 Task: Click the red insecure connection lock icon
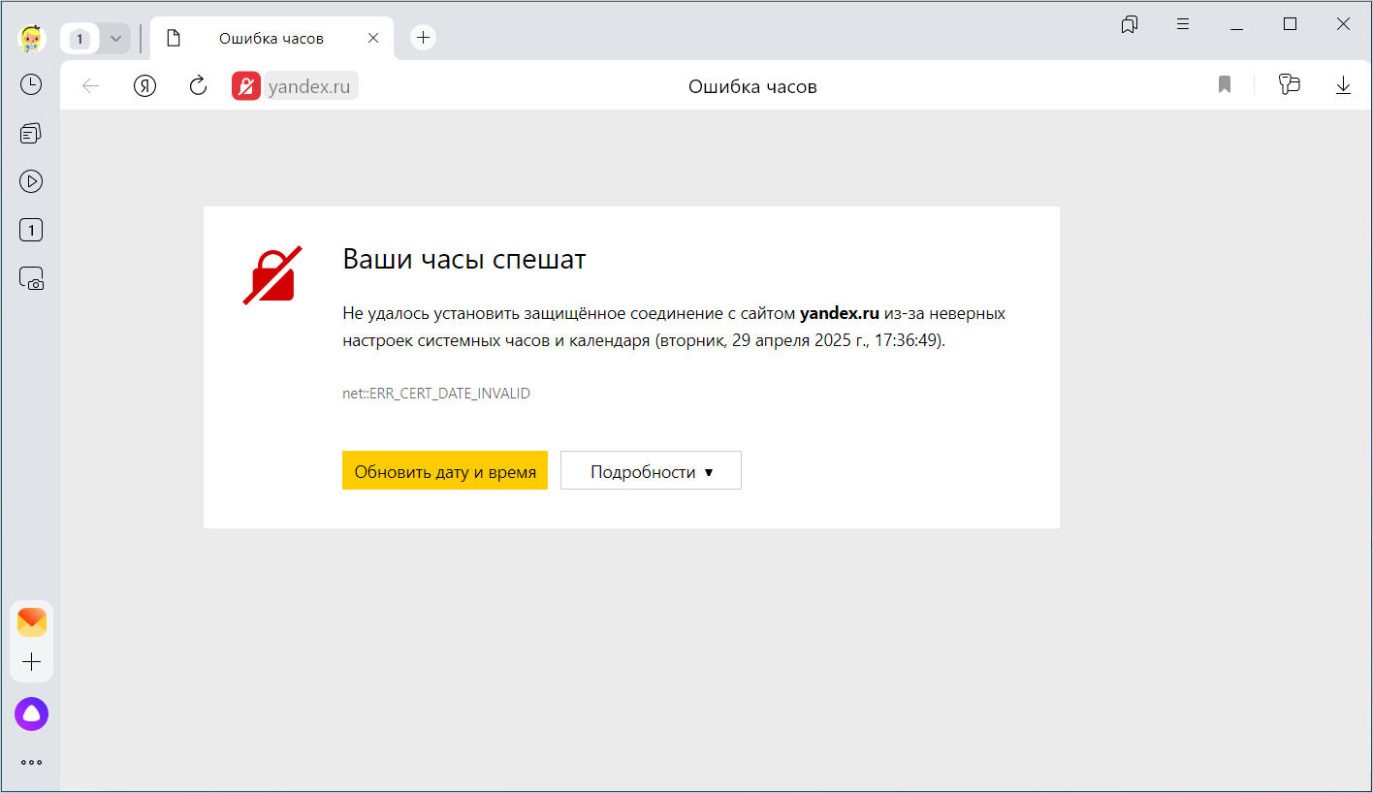point(245,86)
